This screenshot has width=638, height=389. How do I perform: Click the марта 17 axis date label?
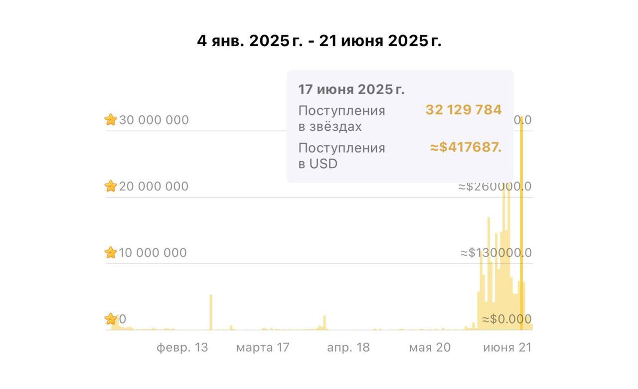pyautogui.click(x=263, y=347)
